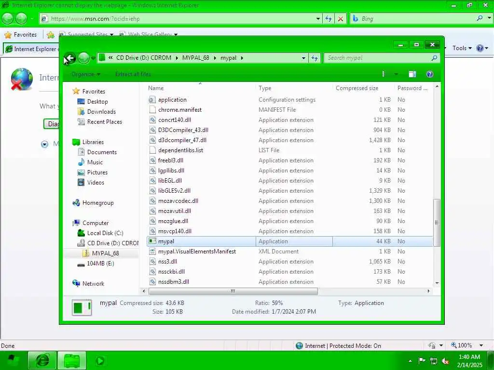
Task: Open the zoom level 100% dropdown in the IE status bar
Action: pos(481,345)
